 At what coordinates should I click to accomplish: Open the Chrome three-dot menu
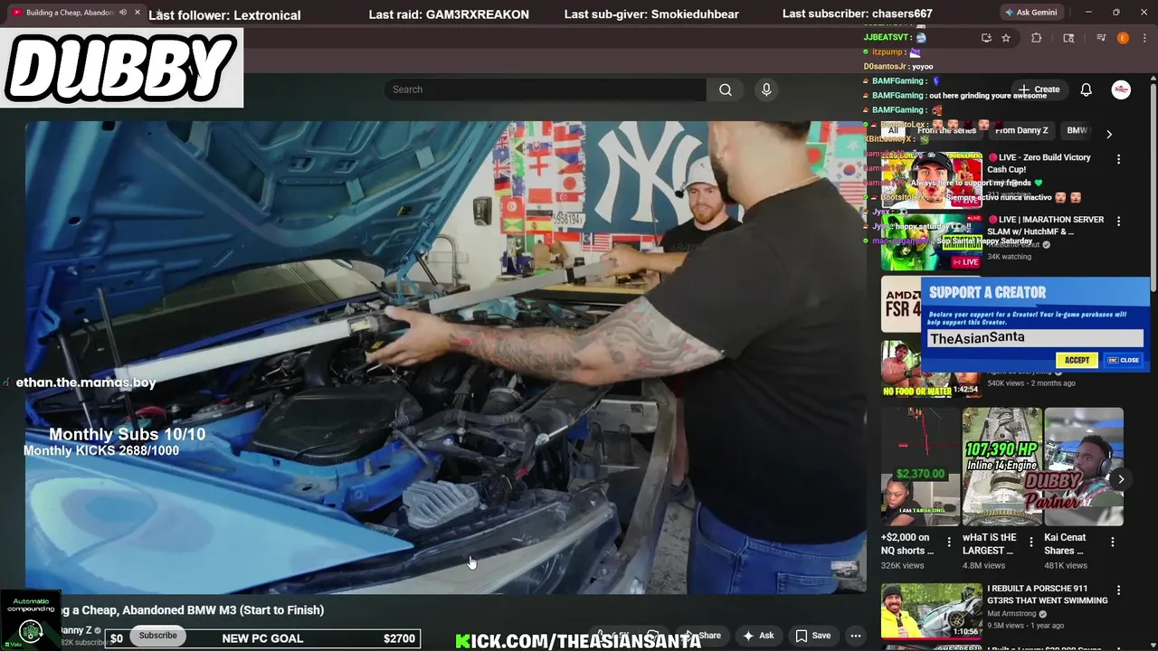pyautogui.click(x=1143, y=38)
